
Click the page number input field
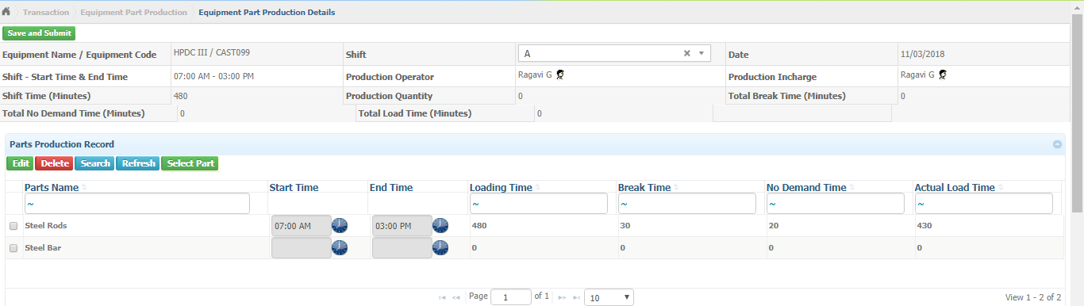511,297
